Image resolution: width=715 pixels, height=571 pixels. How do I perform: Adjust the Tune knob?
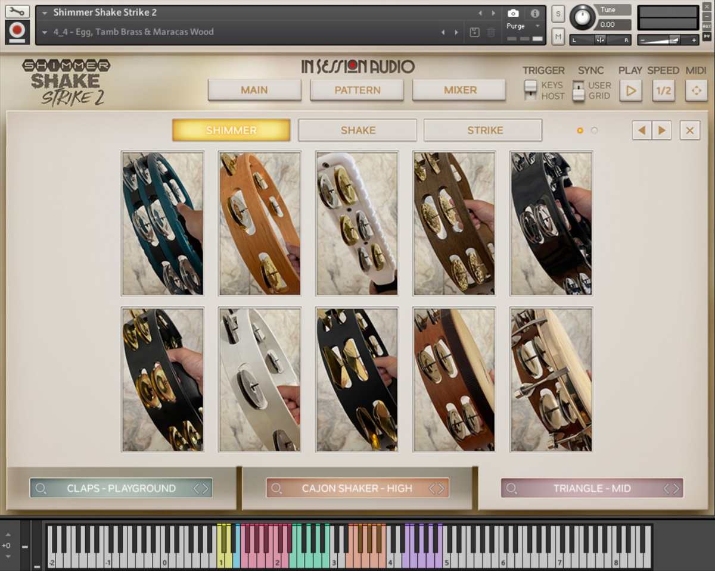582,17
